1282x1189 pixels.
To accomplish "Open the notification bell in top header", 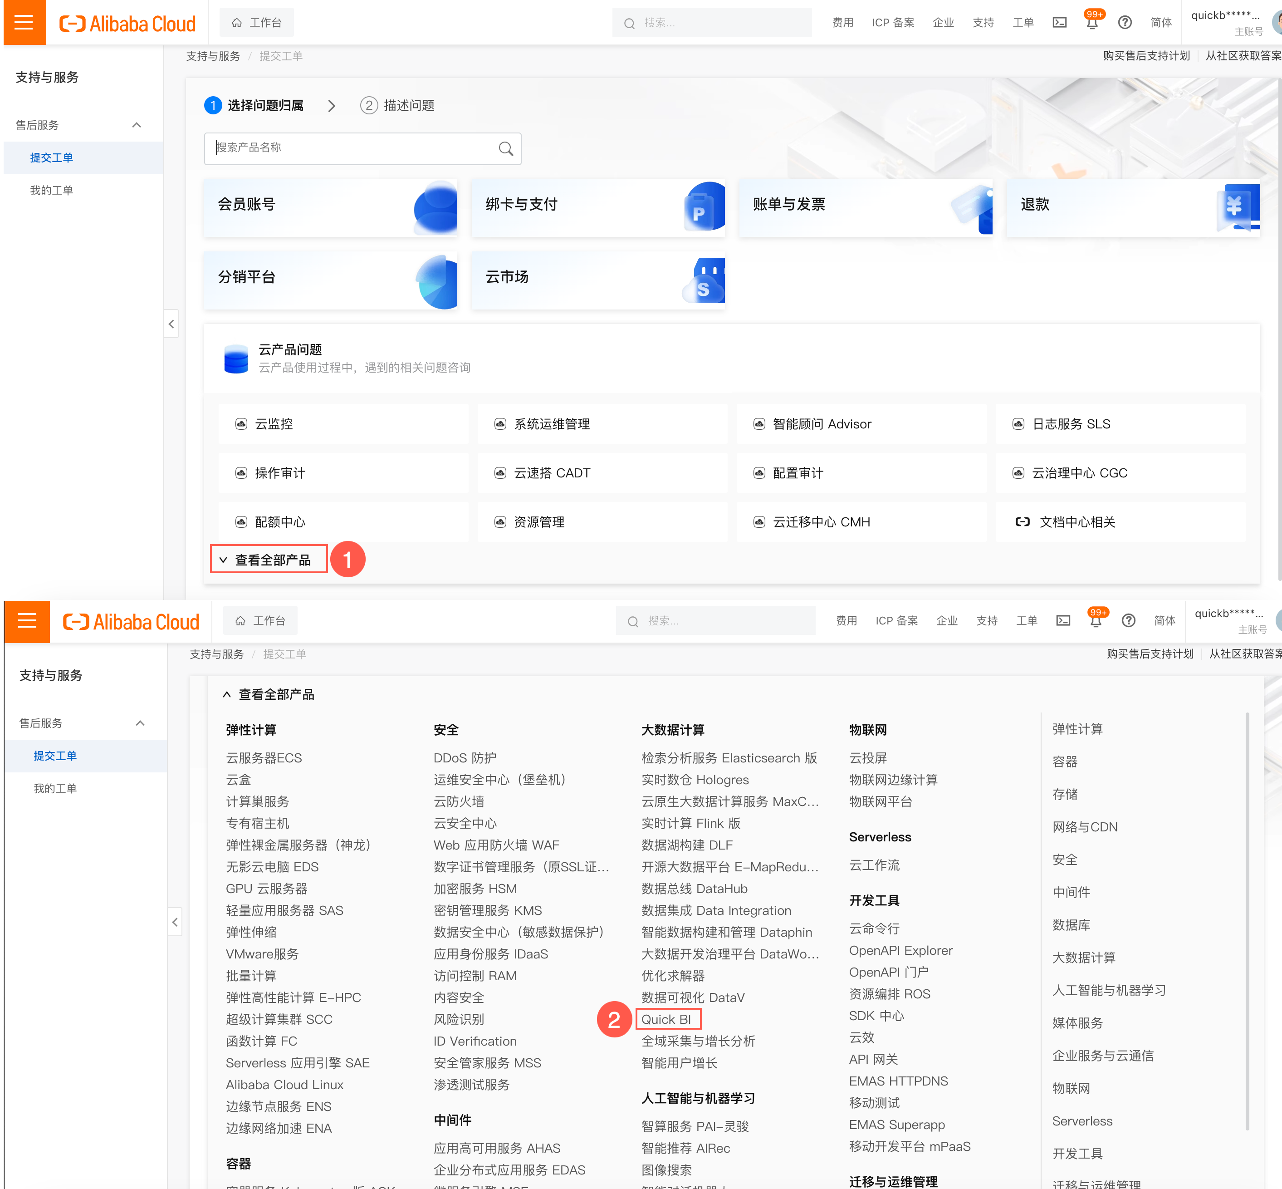I will click(x=1091, y=23).
